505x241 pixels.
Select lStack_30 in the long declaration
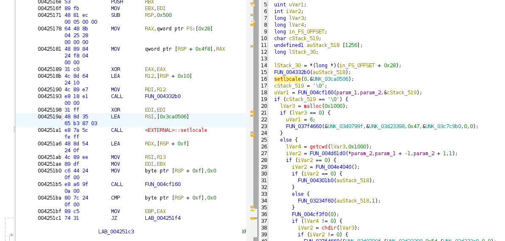[x=302, y=52]
